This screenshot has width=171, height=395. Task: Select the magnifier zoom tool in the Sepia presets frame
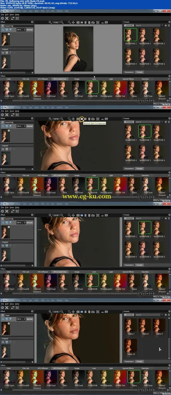tap(69, 312)
